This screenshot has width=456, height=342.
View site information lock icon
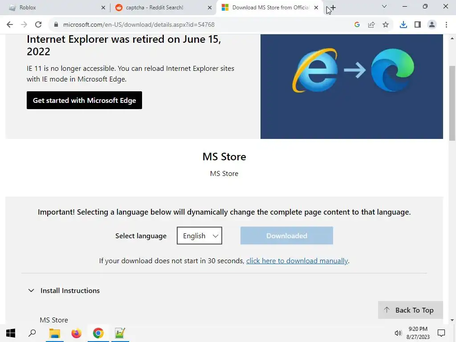coord(56,25)
